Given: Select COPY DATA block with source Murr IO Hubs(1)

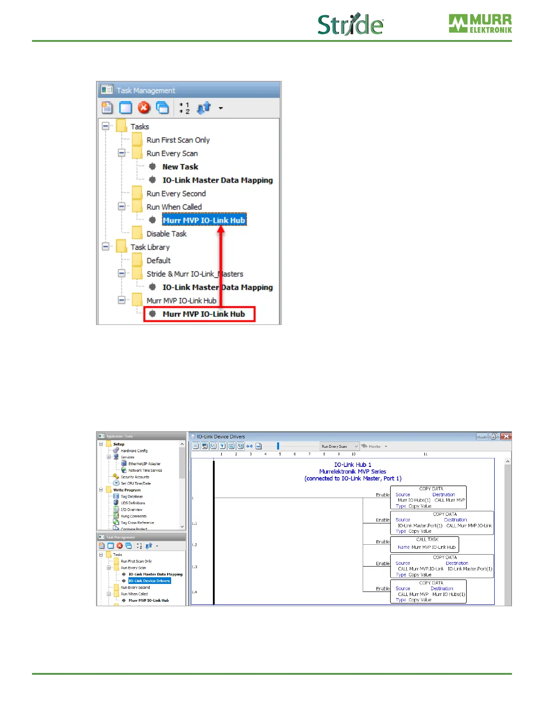Looking at the screenshot, I should (x=428, y=498).
